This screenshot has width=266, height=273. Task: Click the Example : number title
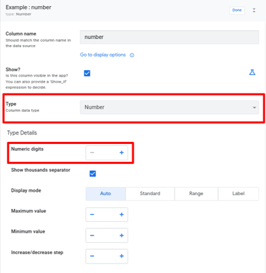point(29,8)
